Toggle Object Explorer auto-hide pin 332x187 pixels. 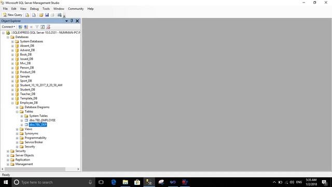(72, 21)
